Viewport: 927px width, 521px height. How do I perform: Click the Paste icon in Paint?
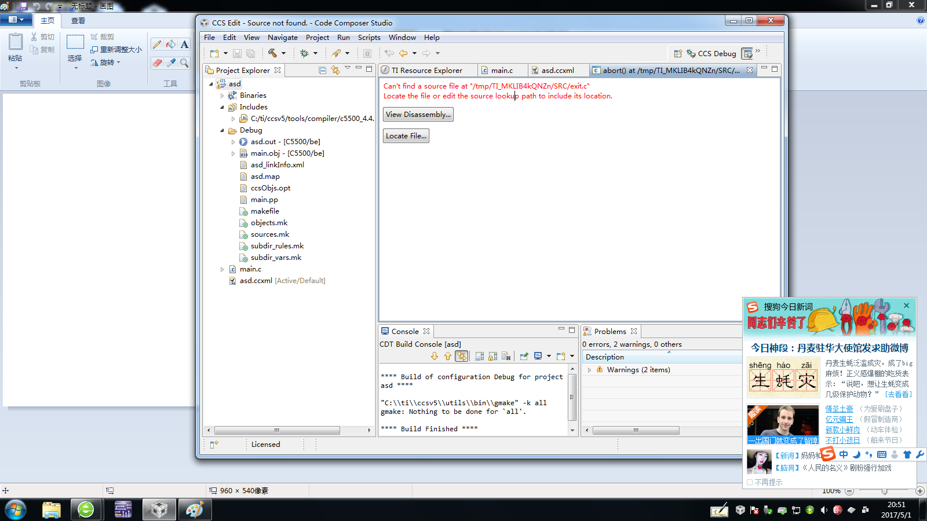point(16,42)
